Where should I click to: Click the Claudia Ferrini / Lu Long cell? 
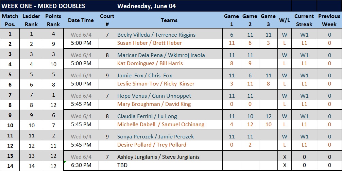(169, 116)
